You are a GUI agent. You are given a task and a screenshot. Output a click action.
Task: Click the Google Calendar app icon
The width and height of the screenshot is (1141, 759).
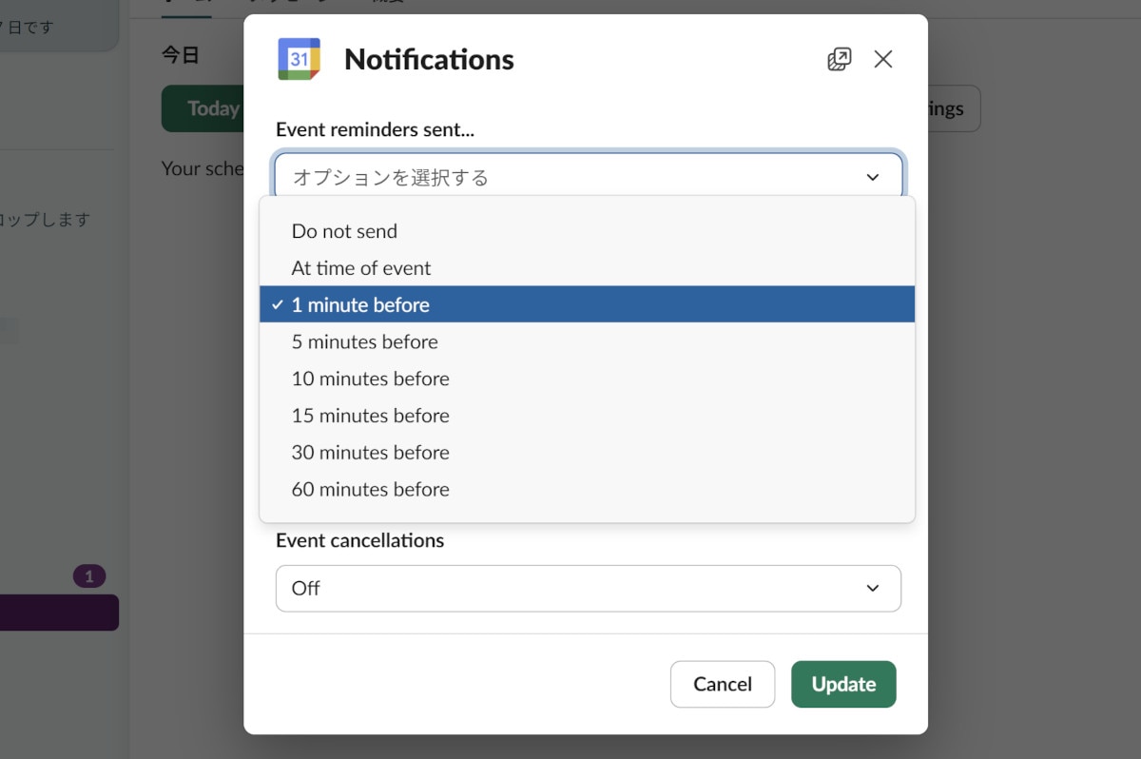pyautogui.click(x=299, y=59)
